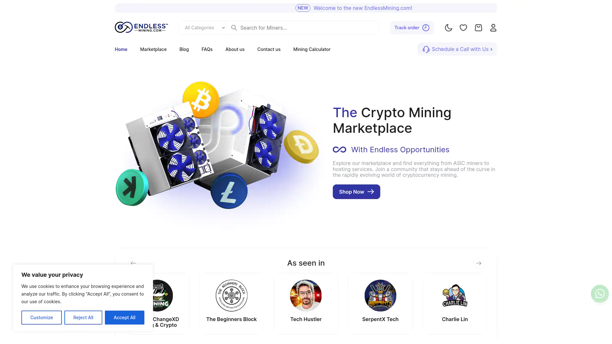Open the Tech Hustler channel thumbnail
The height and width of the screenshot is (344, 612).
[x=306, y=296]
